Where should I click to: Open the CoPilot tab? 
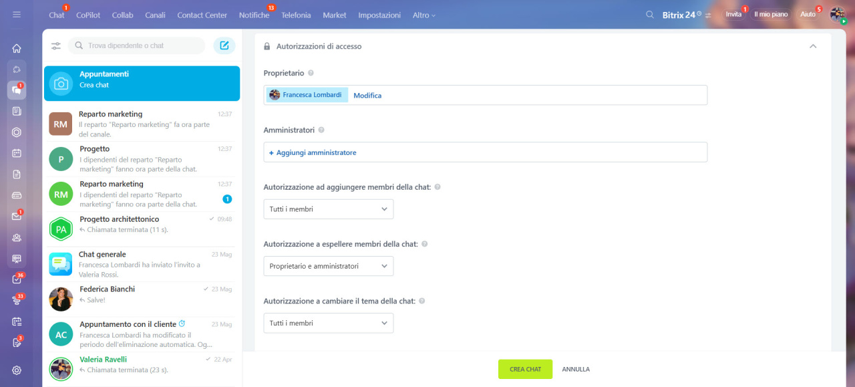coord(88,15)
